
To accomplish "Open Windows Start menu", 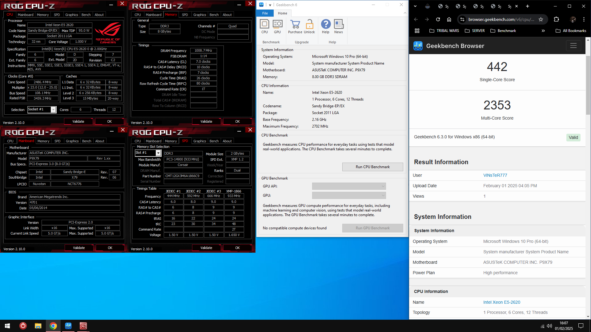I will 7,326.
